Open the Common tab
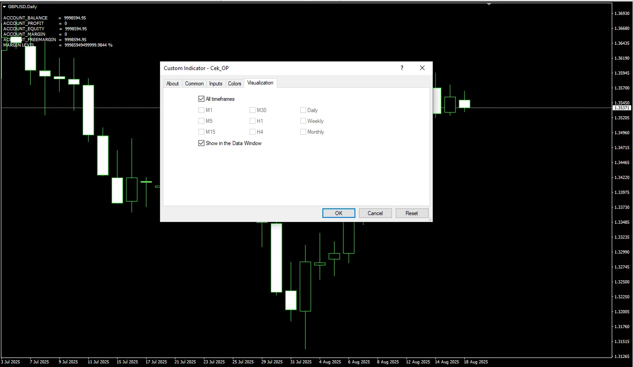The width and height of the screenshot is (633, 367). 194,84
